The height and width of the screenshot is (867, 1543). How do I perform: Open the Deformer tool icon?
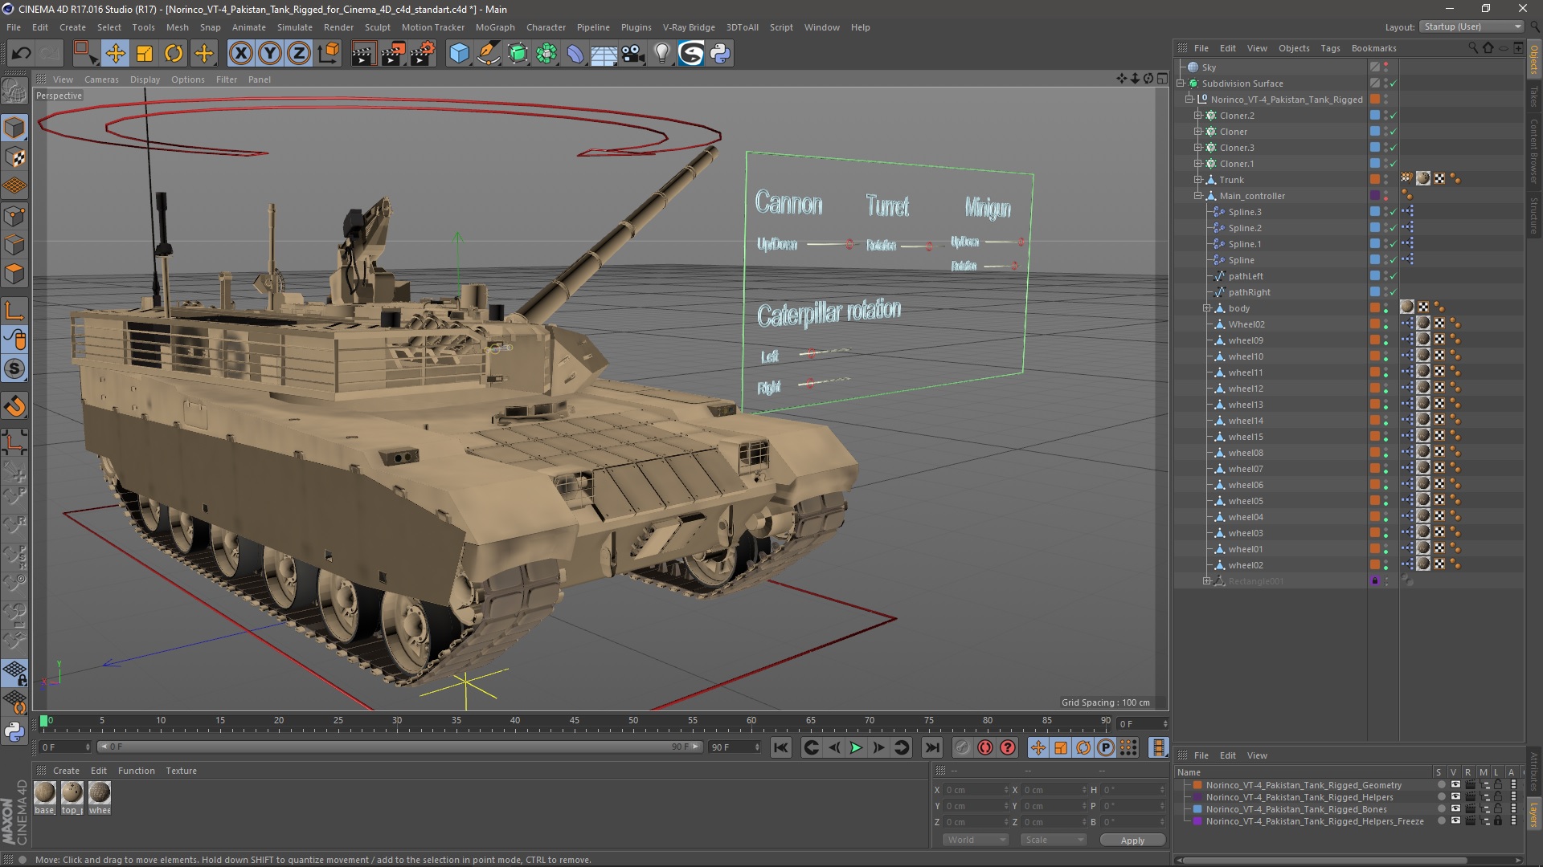pos(575,54)
